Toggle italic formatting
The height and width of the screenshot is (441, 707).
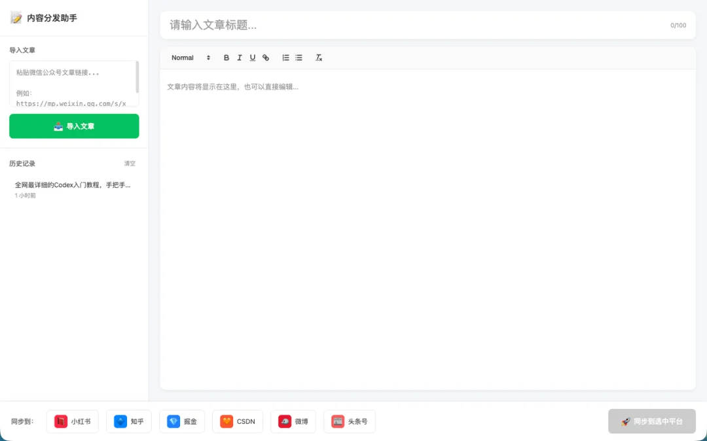(240, 58)
